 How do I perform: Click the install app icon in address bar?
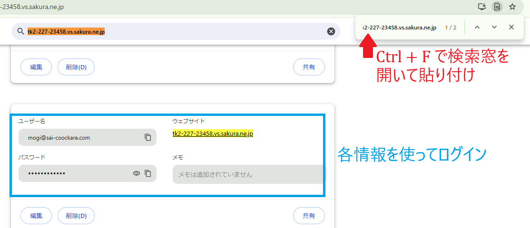click(482, 6)
